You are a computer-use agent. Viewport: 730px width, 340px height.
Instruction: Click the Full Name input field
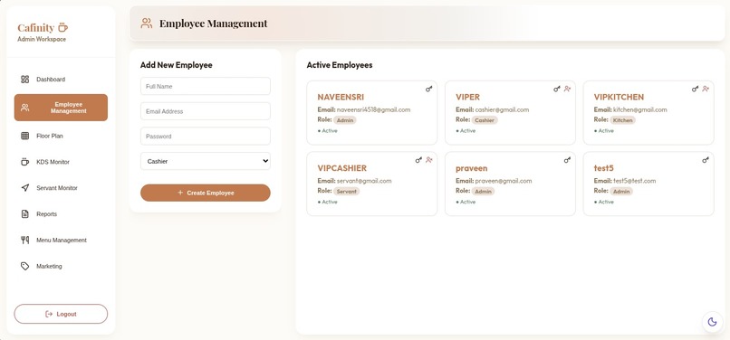(206, 87)
